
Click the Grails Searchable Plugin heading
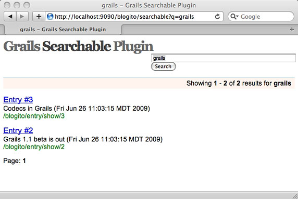pyautogui.click(x=78, y=46)
